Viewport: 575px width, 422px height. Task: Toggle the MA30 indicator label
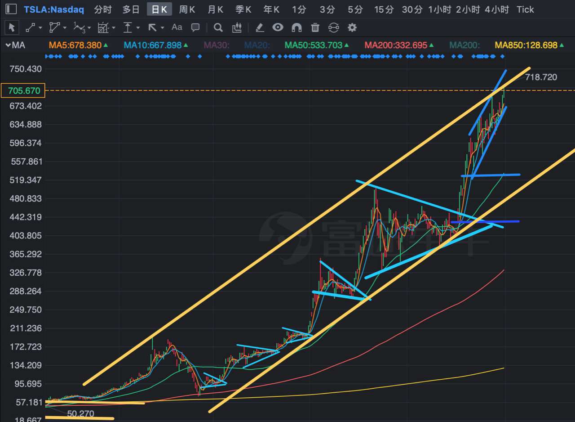pos(217,45)
